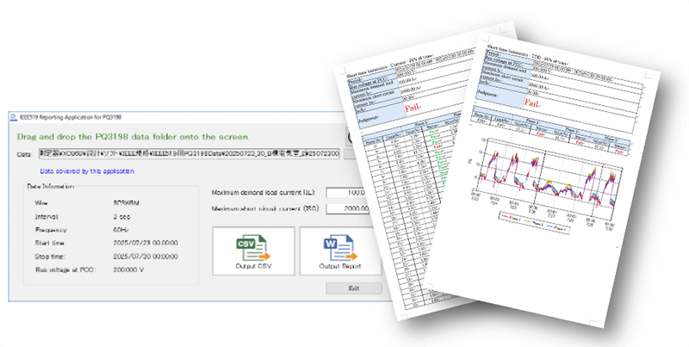Click the red Fail judgment on the front report

click(x=536, y=102)
